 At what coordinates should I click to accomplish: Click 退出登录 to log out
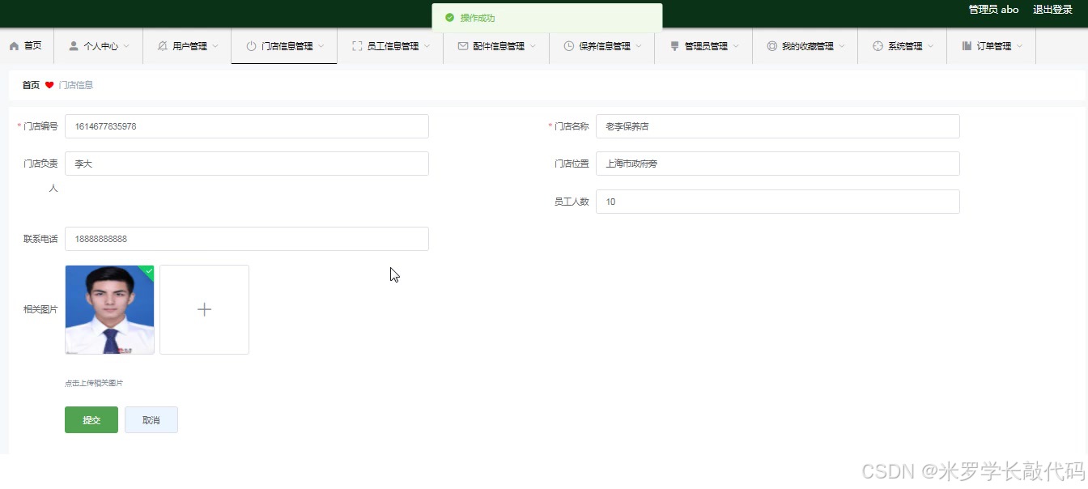tap(1052, 10)
